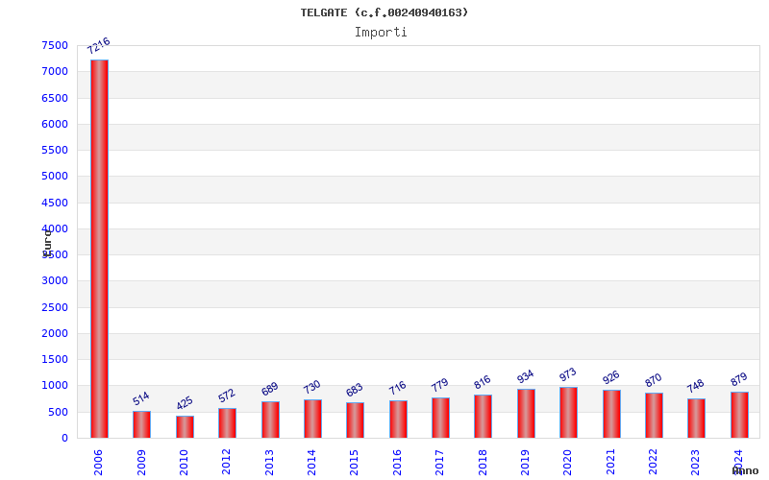Screen dimensions: 769x480
Task: Click the 2006 bar in the chart
Action: pos(99,249)
